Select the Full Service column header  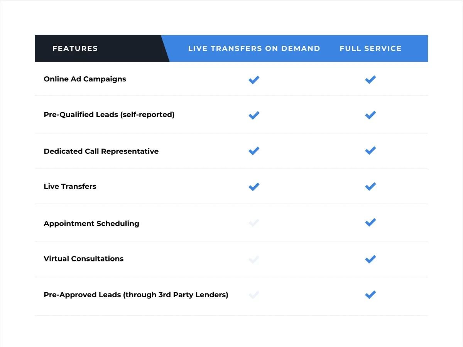pyautogui.click(x=370, y=49)
